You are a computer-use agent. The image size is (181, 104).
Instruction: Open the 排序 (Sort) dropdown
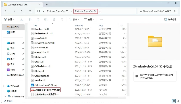pos(74,20)
